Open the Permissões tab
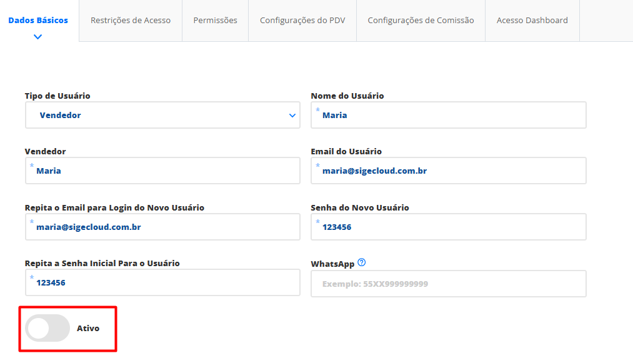The width and height of the screenshot is (633, 358). [215, 21]
